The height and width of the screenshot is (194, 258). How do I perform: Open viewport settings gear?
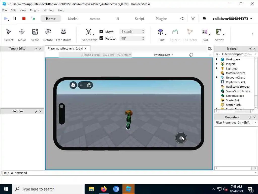210,48
